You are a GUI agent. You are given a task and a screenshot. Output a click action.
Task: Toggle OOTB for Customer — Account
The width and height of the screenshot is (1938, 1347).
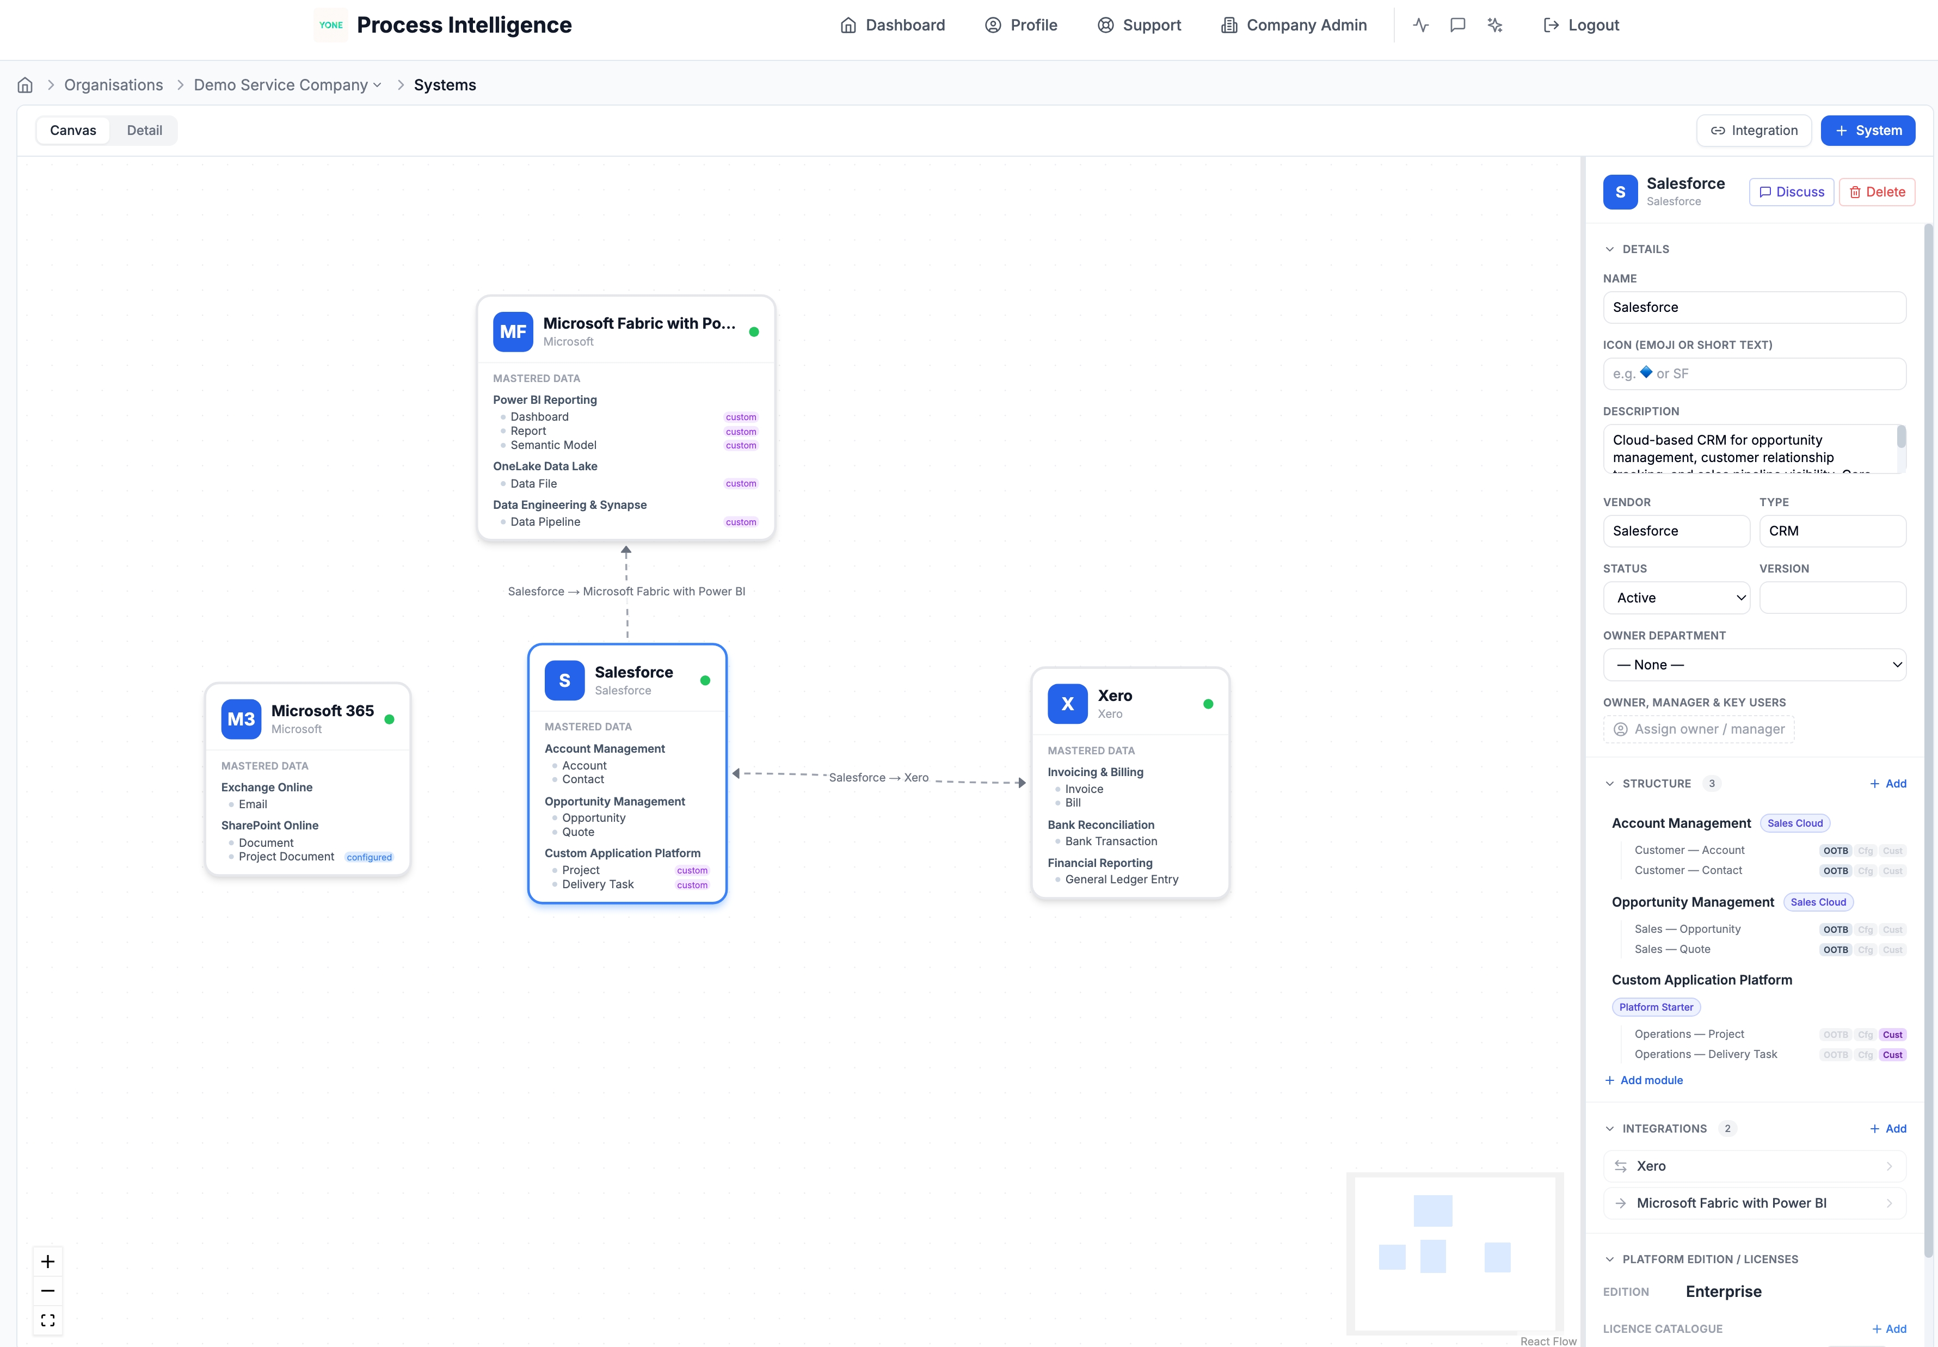[1836, 851]
